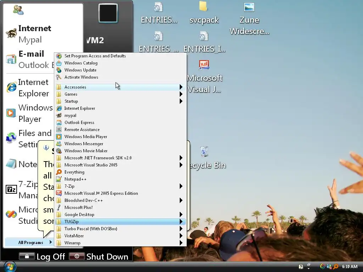The width and height of the screenshot is (363, 272).
Task: Select Microsoft Visual J# desktop shortcut
Action: 205,76
